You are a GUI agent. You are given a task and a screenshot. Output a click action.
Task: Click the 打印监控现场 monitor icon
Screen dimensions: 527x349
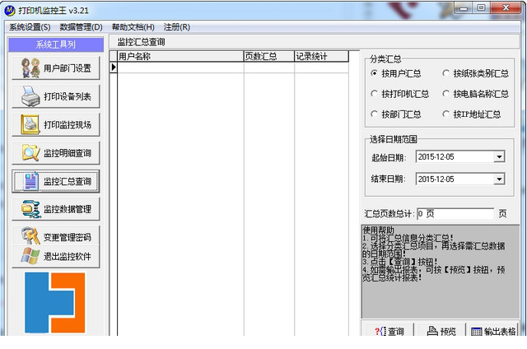coord(30,124)
